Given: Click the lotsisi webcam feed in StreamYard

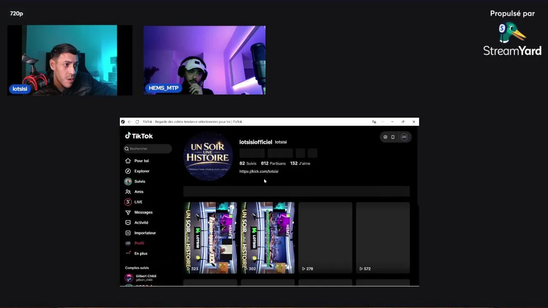Looking at the screenshot, I should (x=70, y=60).
